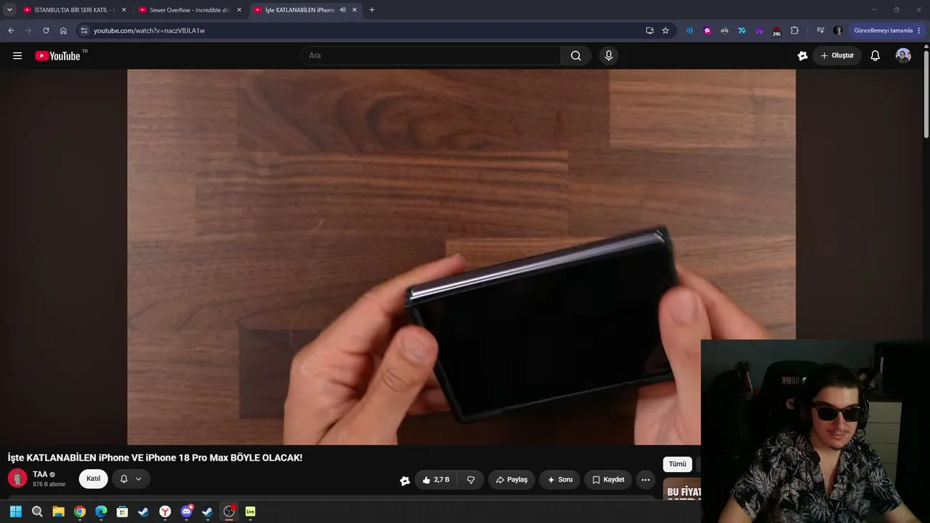
Task: Click the Soru ask button
Action: click(559, 480)
